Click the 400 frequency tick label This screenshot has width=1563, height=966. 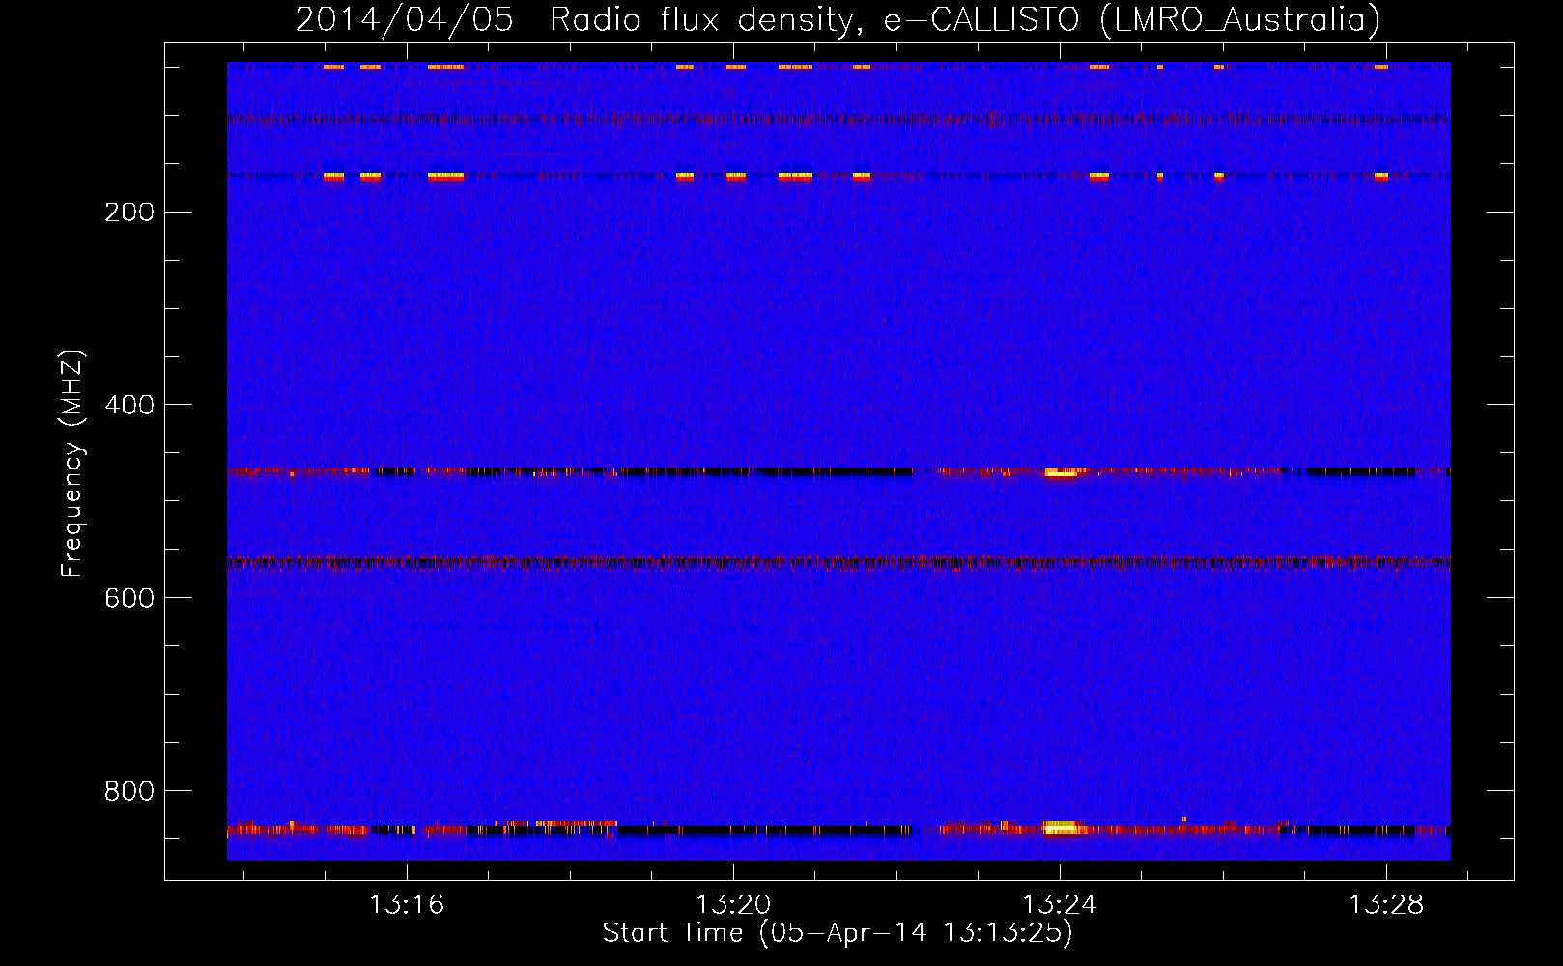(x=129, y=405)
